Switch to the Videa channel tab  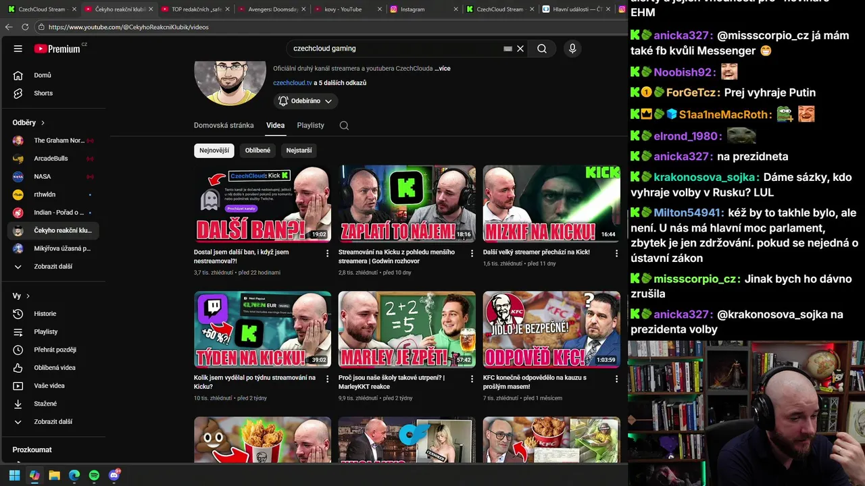click(x=275, y=126)
